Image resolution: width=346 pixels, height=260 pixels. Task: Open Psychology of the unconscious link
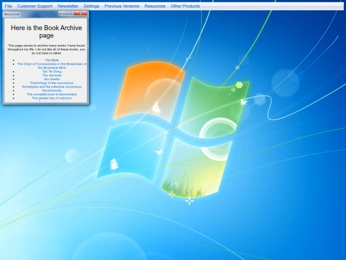pos(52,83)
